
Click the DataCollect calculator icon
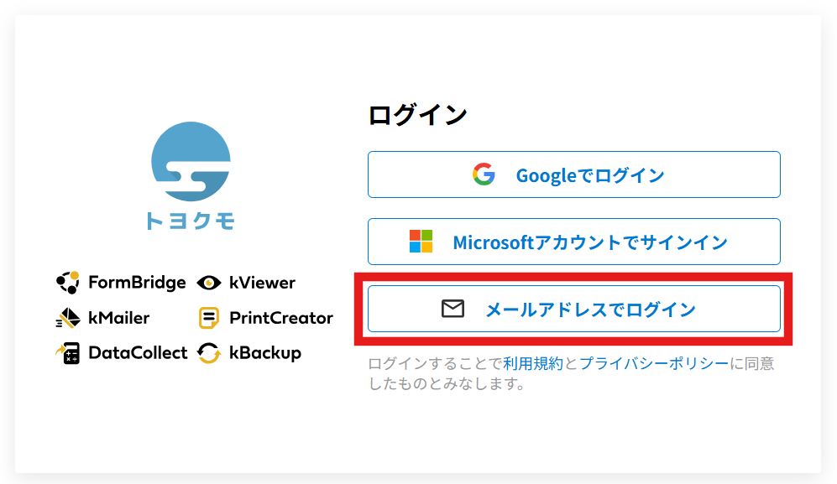pyautogui.click(x=67, y=353)
